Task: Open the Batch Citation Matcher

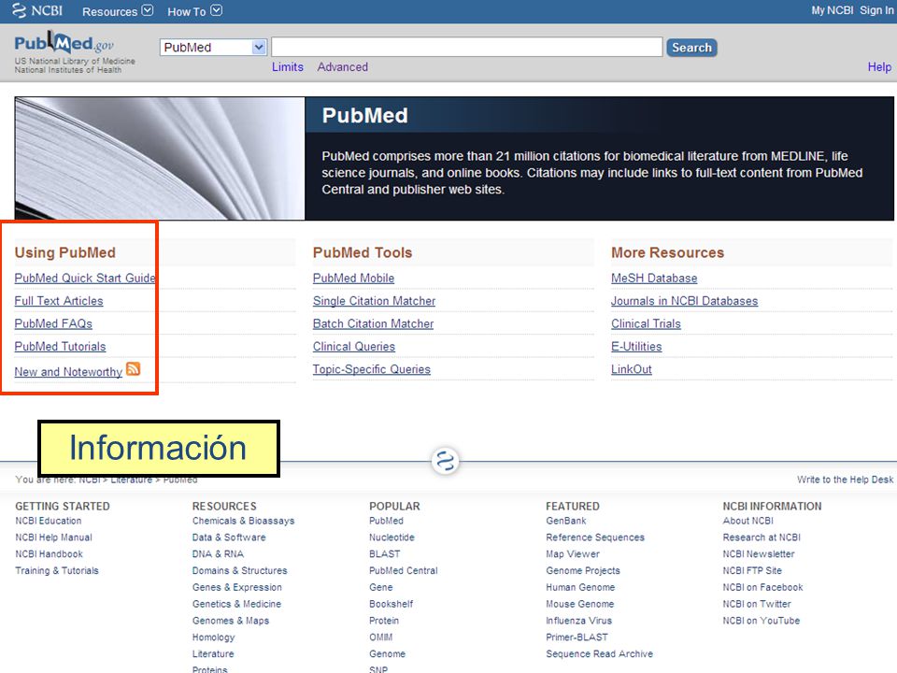Action: pos(373,324)
